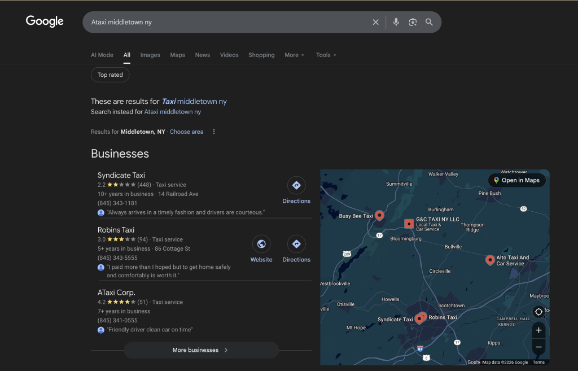This screenshot has height=371, width=578.
Task: Search instead for Ataxi middletown ny
Action: [x=172, y=112]
